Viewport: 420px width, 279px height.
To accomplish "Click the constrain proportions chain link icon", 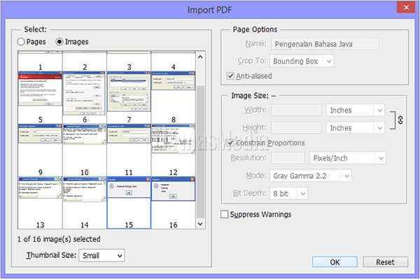I will tap(400, 120).
